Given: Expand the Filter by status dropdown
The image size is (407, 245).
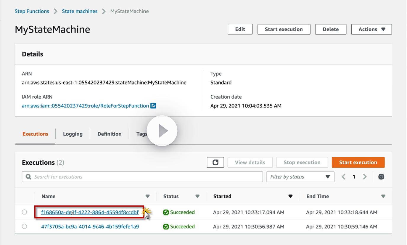Looking at the screenshot, I should 300,177.
